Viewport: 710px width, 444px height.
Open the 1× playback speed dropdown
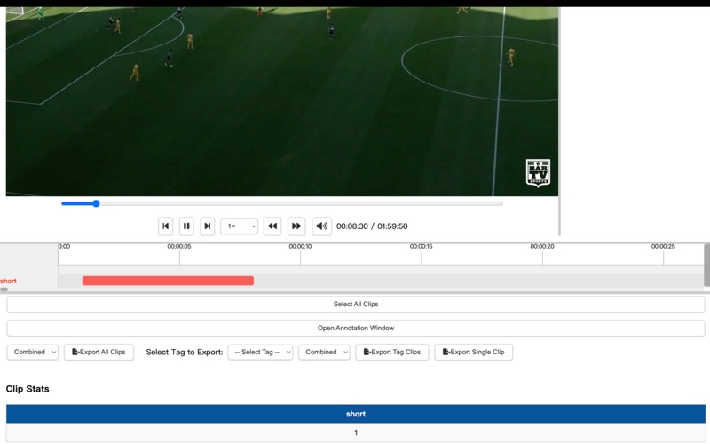coord(239,226)
